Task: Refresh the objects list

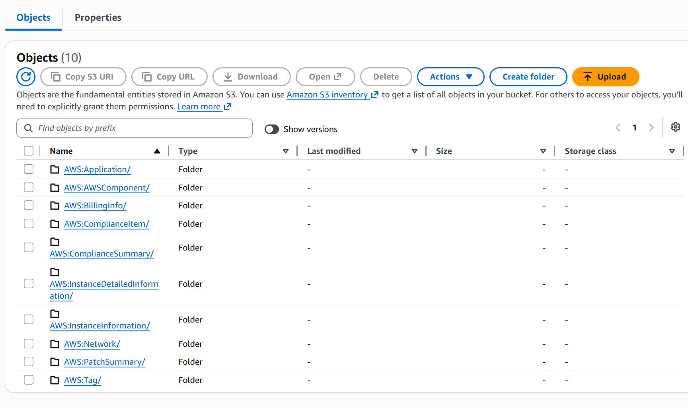Action: (x=26, y=77)
